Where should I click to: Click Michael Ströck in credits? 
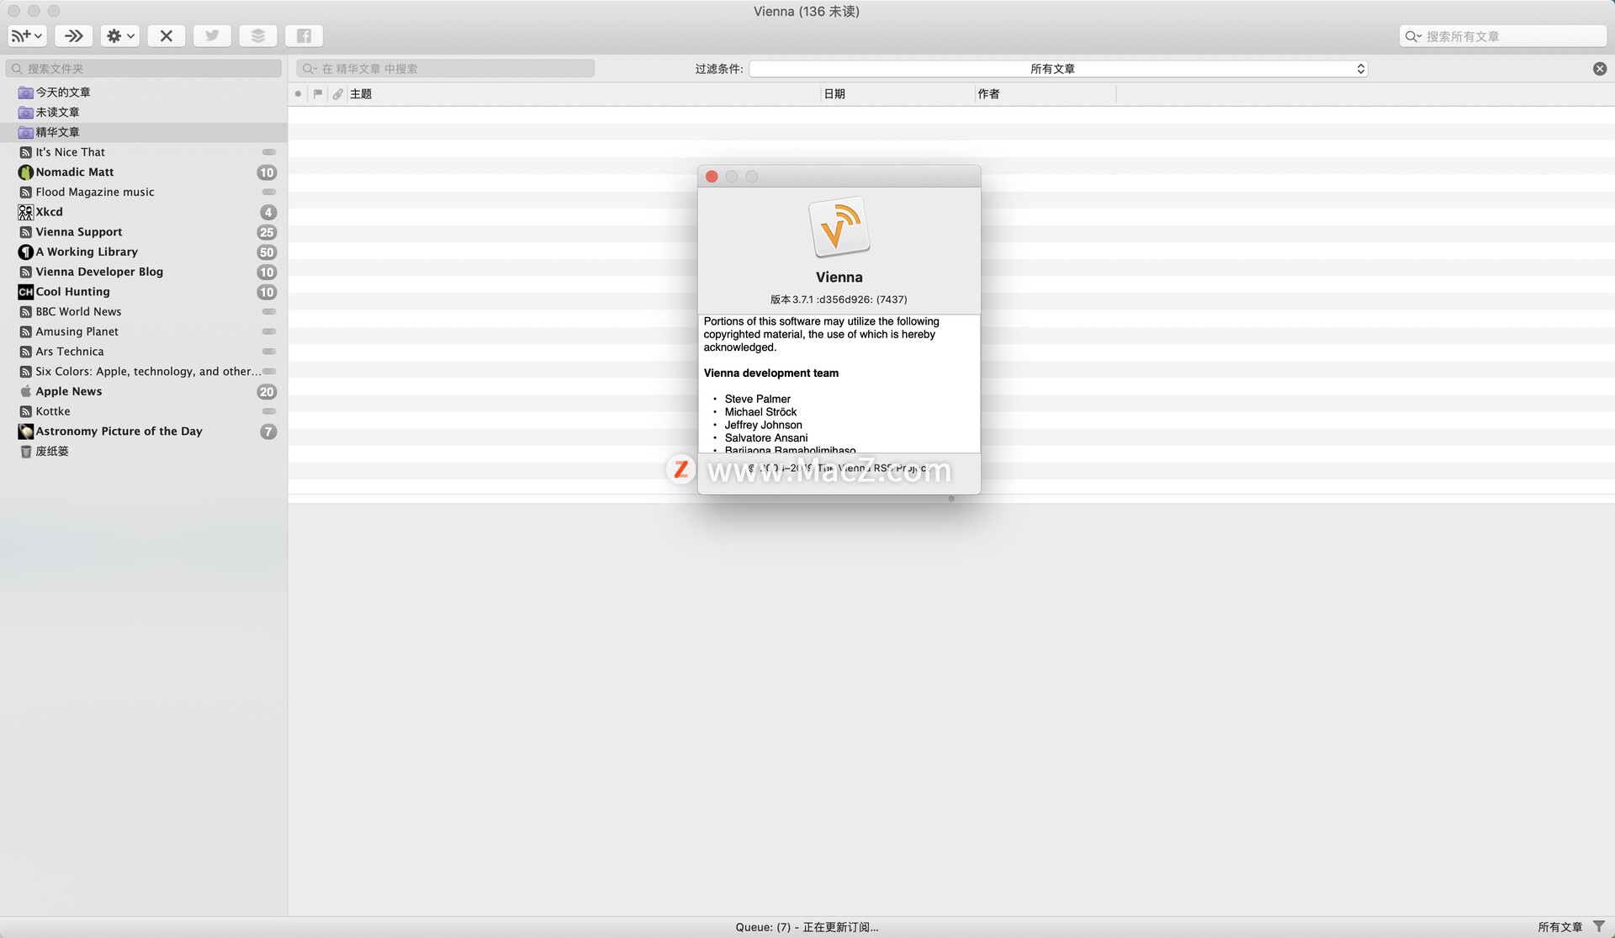click(x=760, y=411)
